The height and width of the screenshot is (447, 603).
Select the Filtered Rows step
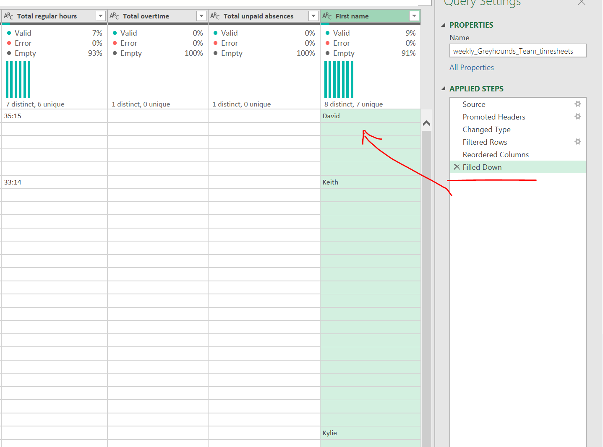tap(518, 142)
